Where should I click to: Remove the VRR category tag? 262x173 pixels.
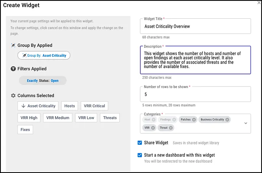click(153, 128)
